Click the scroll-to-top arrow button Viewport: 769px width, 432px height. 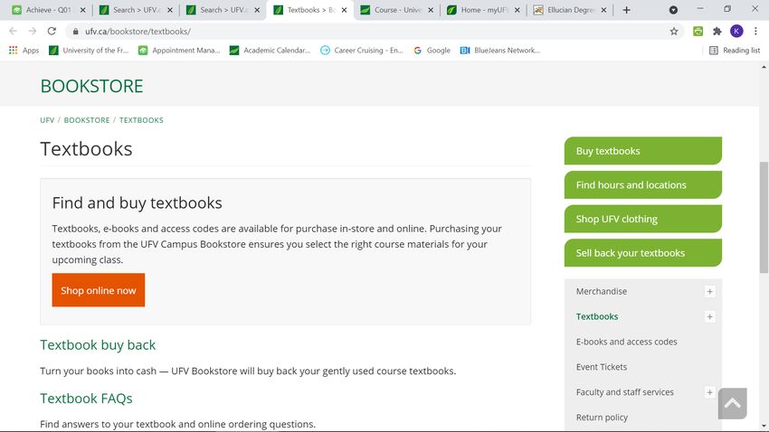pos(732,404)
